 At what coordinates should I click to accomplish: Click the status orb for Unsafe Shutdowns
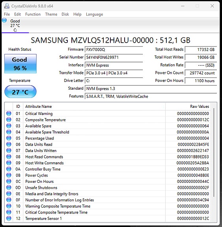coord(9,188)
